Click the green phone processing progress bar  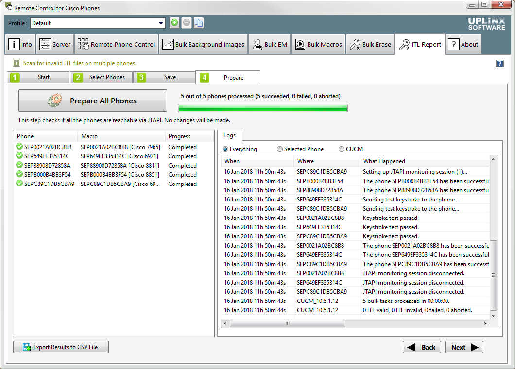click(x=263, y=108)
